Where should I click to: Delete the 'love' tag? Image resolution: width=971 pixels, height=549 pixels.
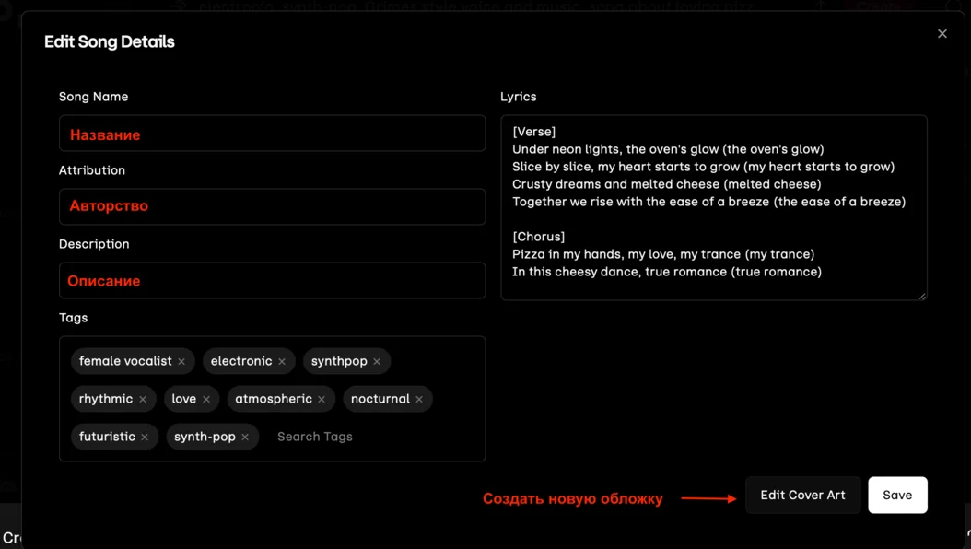(x=206, y=400)
